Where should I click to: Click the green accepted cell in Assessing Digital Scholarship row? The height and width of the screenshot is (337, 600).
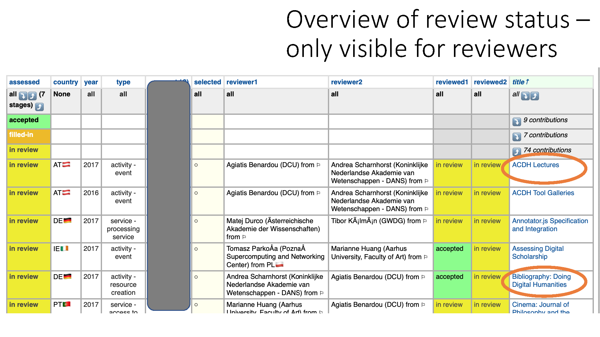point(452,257)
